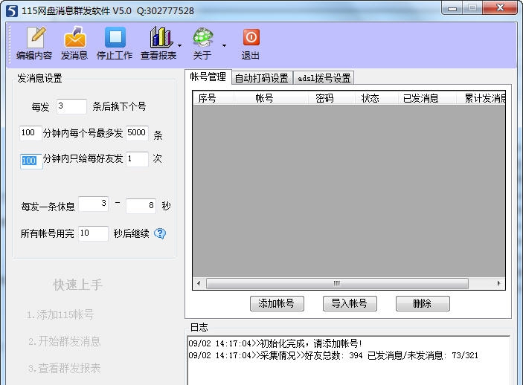This screenshot has height=385, width=523.
Task: Click the app logo in title bar
Action: click(12, 10)
